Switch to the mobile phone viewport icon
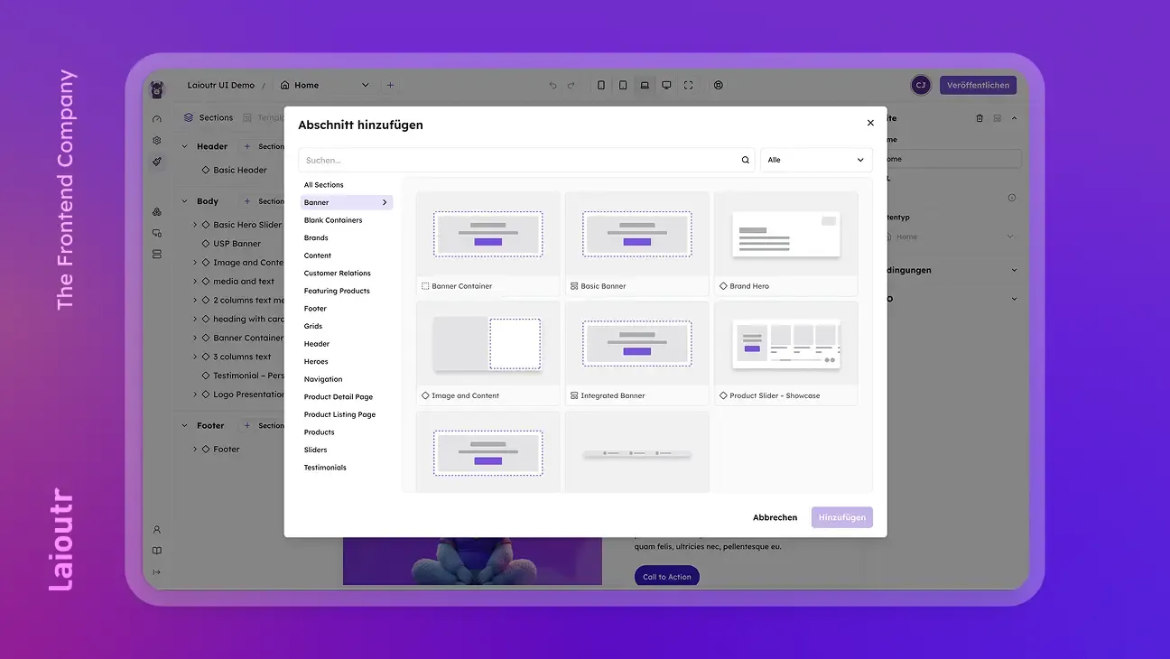This screenshot has height=659, width=1170. (601, 85)
